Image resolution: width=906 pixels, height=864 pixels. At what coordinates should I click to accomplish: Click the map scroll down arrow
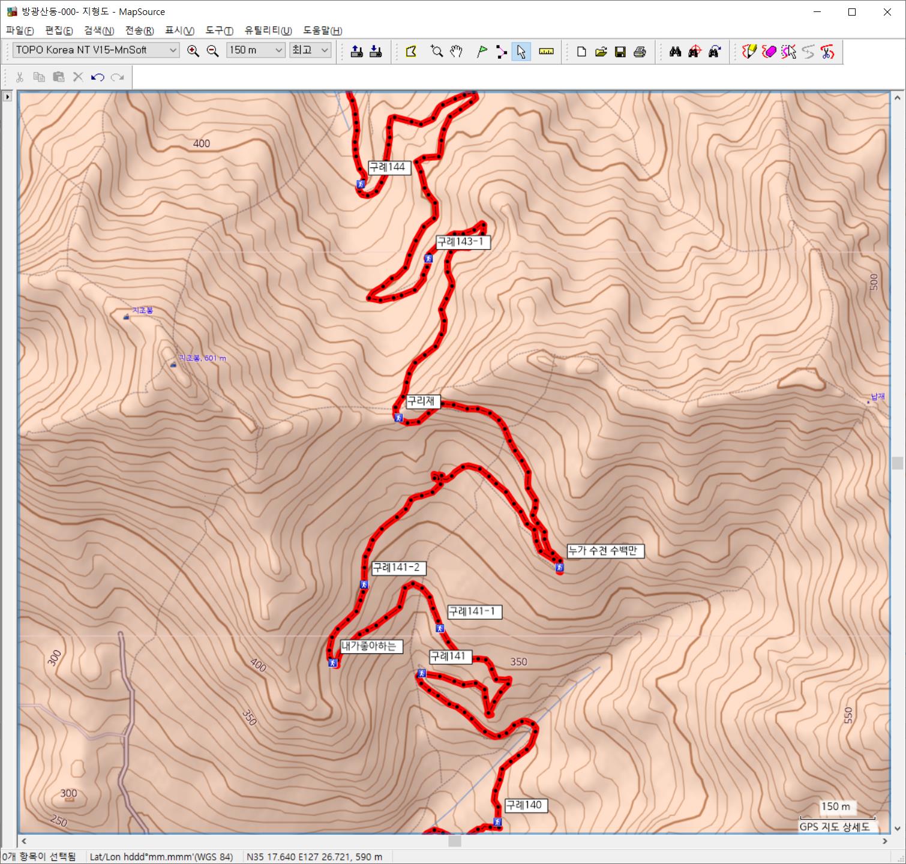coord(898,829)
